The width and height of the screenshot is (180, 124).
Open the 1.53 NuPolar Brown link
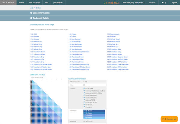click(x=113, y=42)
